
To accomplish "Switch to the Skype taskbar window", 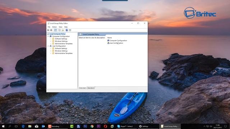I will [126, 126].
